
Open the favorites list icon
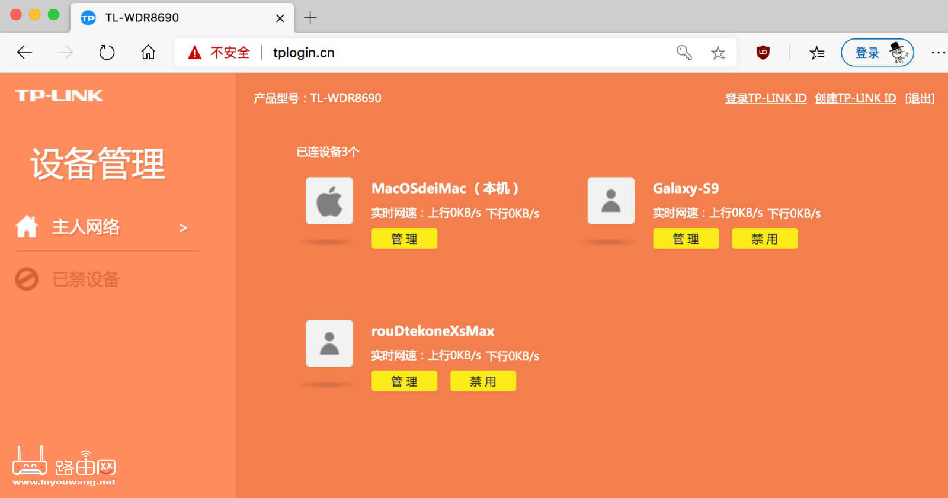(x=817, y=53)
